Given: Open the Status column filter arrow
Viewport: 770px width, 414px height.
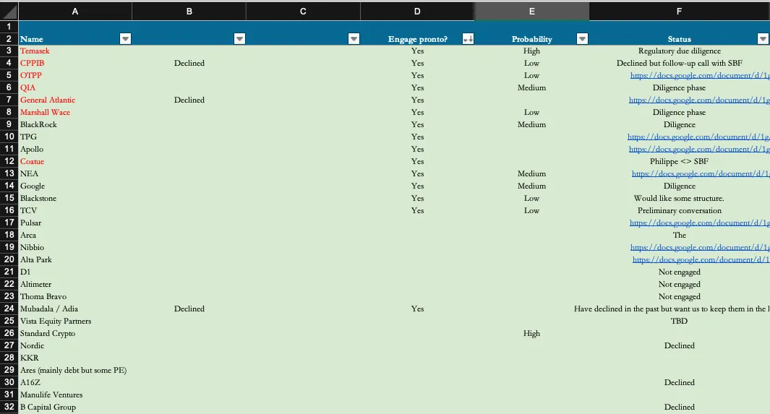Looking at the screenshot, I should coord(763,39).
